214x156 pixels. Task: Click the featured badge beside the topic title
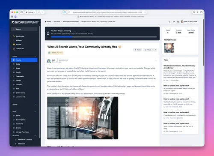[x=120, y=47]
